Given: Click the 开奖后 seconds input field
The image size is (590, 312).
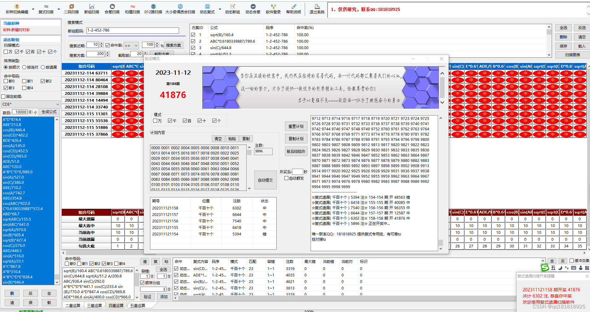Looking at the screenshot, I should [298, 172].
